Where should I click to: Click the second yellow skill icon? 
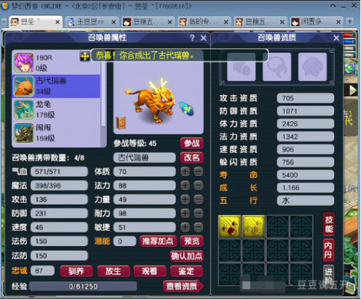pos(253,227)
